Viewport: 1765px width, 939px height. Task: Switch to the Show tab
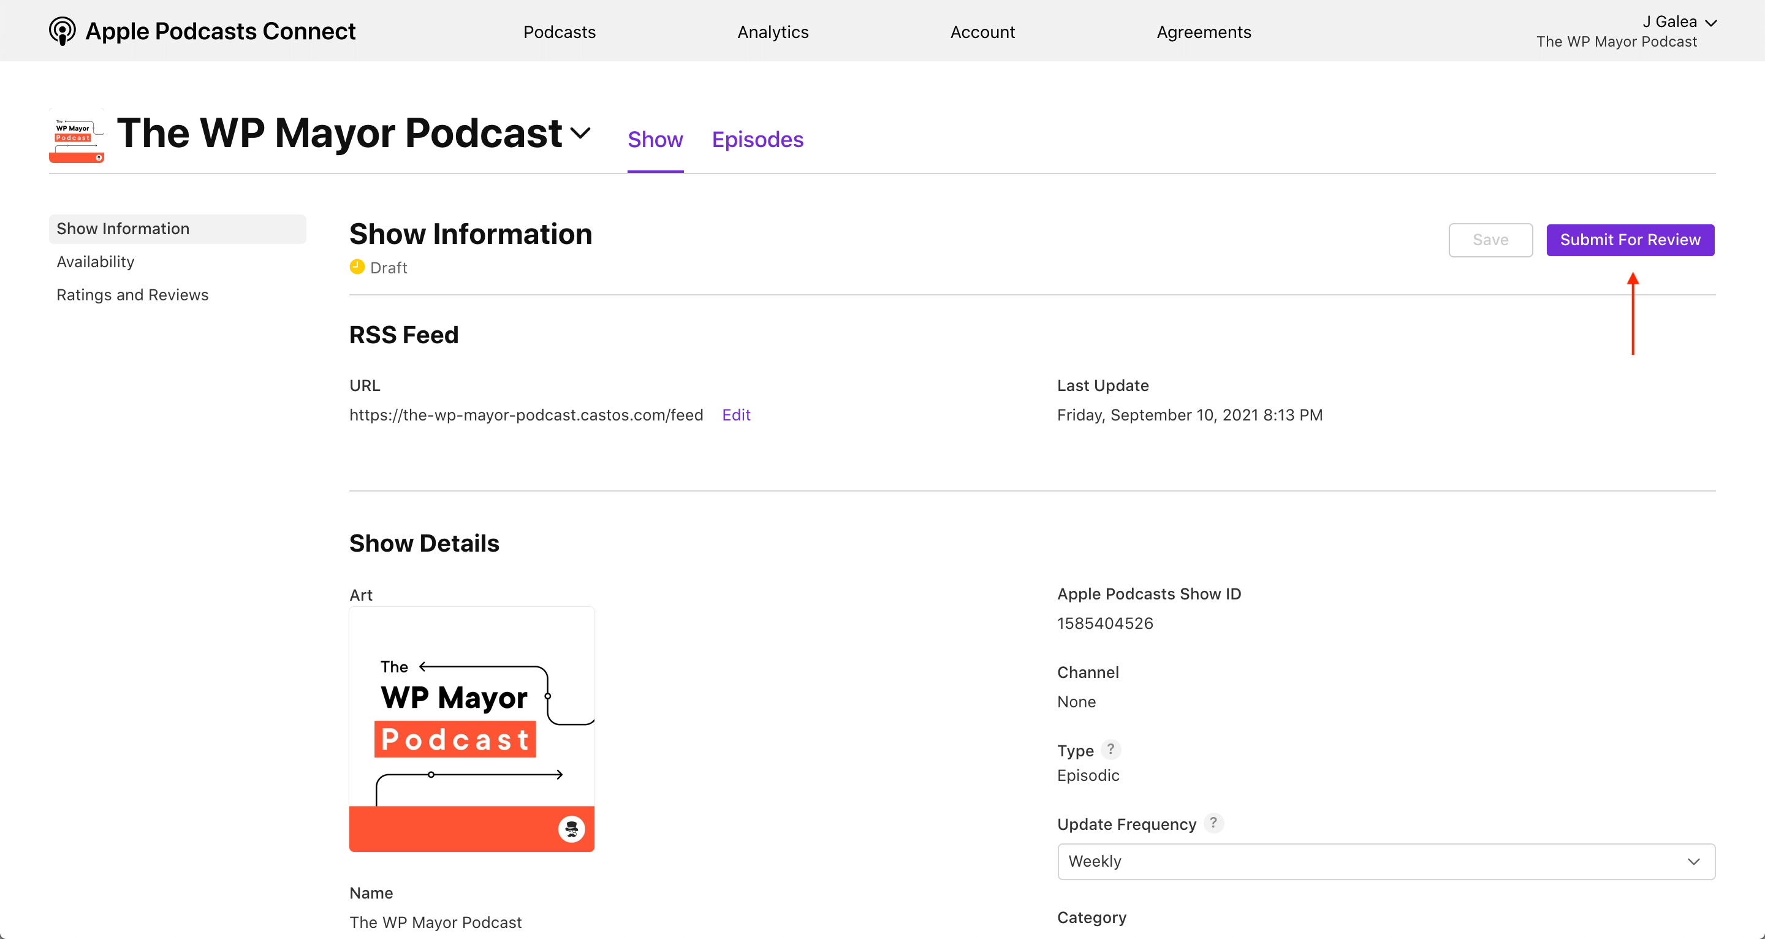tap(655, 140)
